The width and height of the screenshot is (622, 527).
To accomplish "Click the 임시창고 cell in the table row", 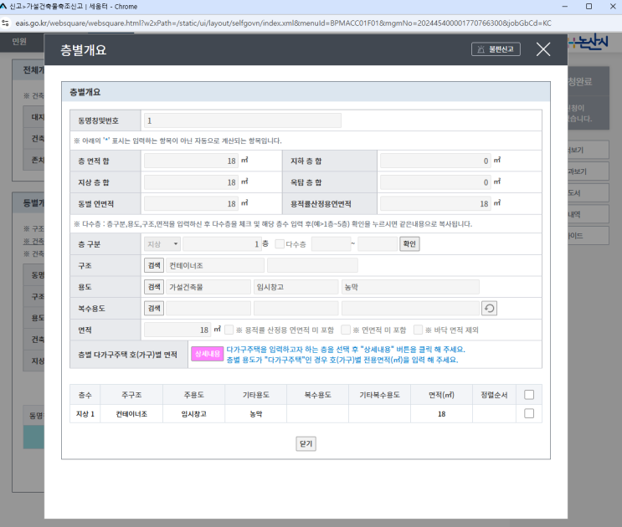I will (x=193, y=414).
